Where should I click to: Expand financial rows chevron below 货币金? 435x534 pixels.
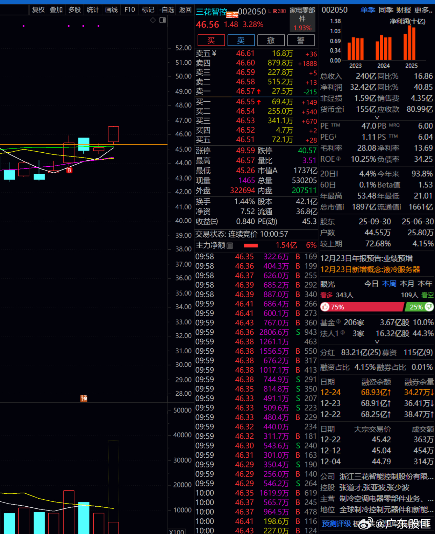click(377, 118)
